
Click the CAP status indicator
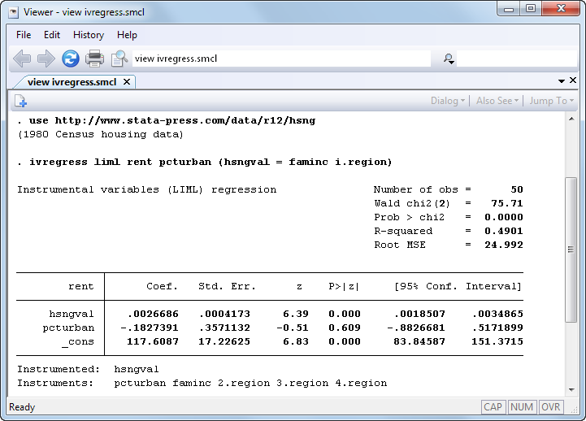coord(493,407)
